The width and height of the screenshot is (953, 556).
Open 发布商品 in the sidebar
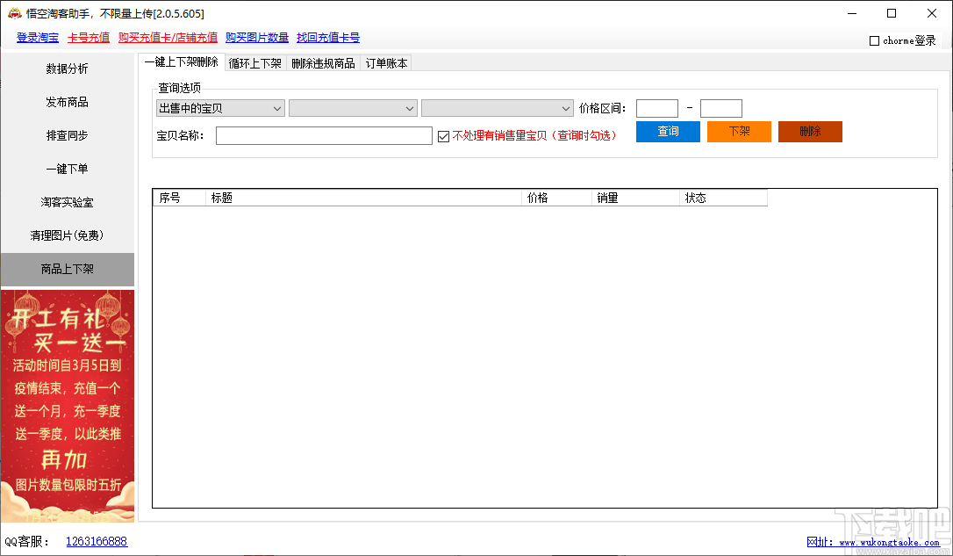coord(68,102)
